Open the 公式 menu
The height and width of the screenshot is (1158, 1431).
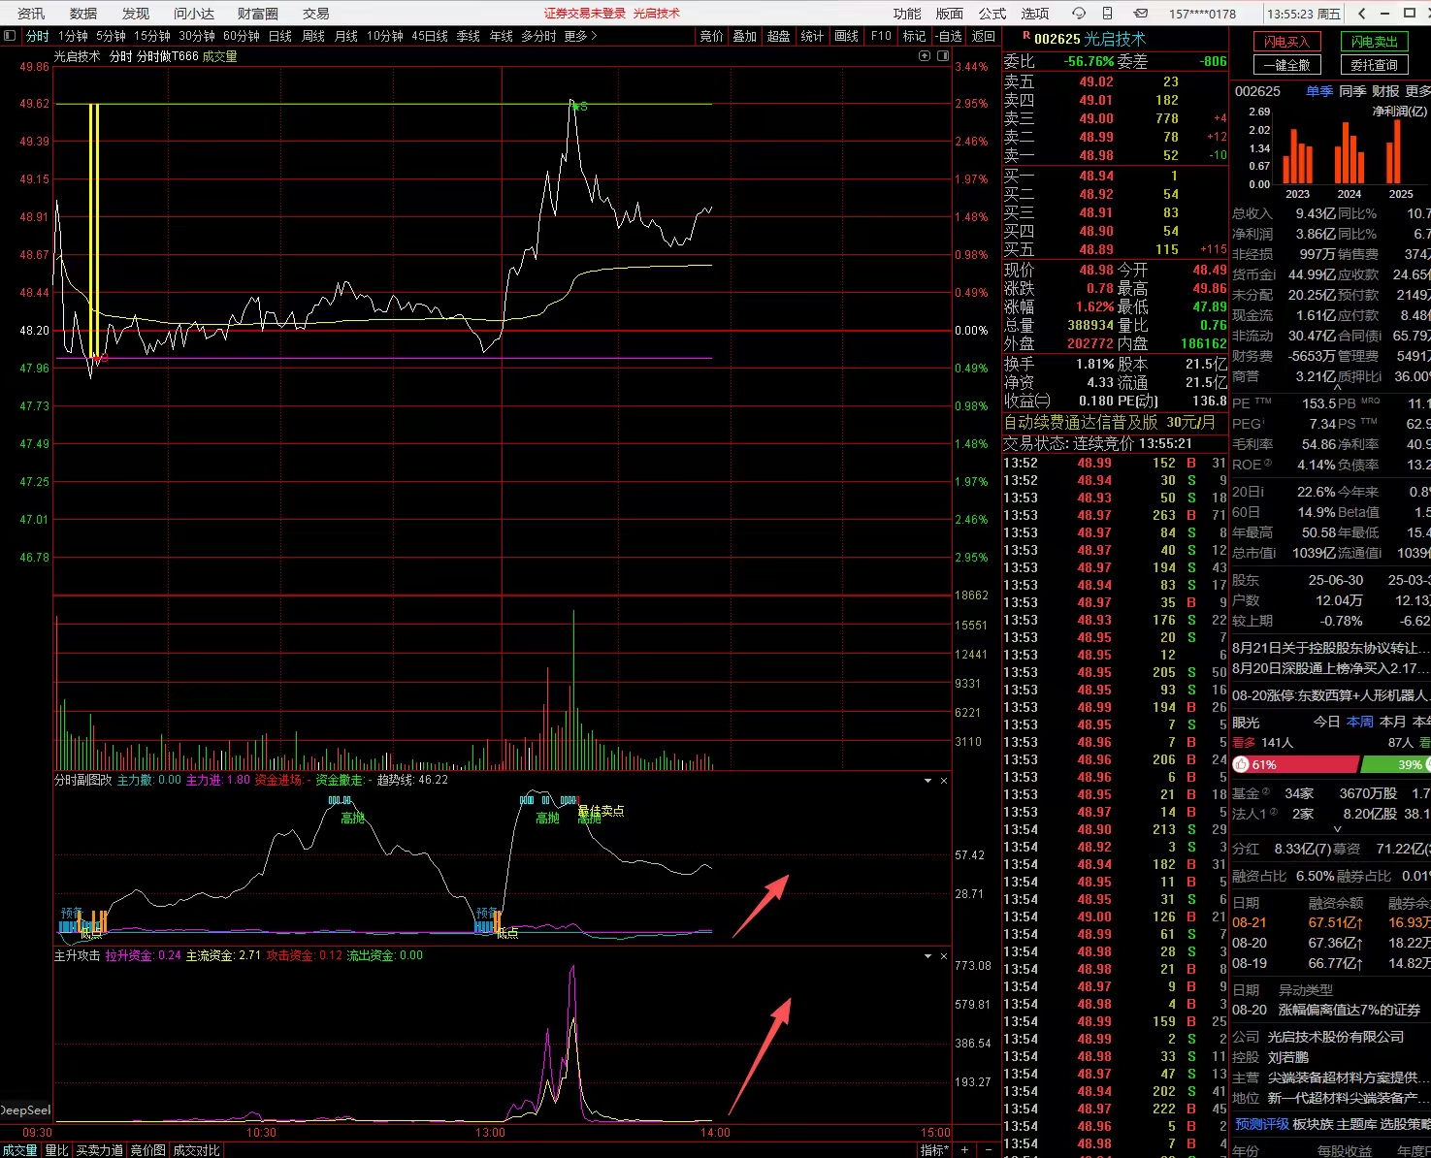pos(992,14)
